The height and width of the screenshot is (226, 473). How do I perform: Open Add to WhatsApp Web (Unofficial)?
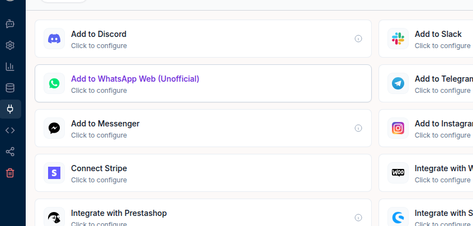click(203, 83)
